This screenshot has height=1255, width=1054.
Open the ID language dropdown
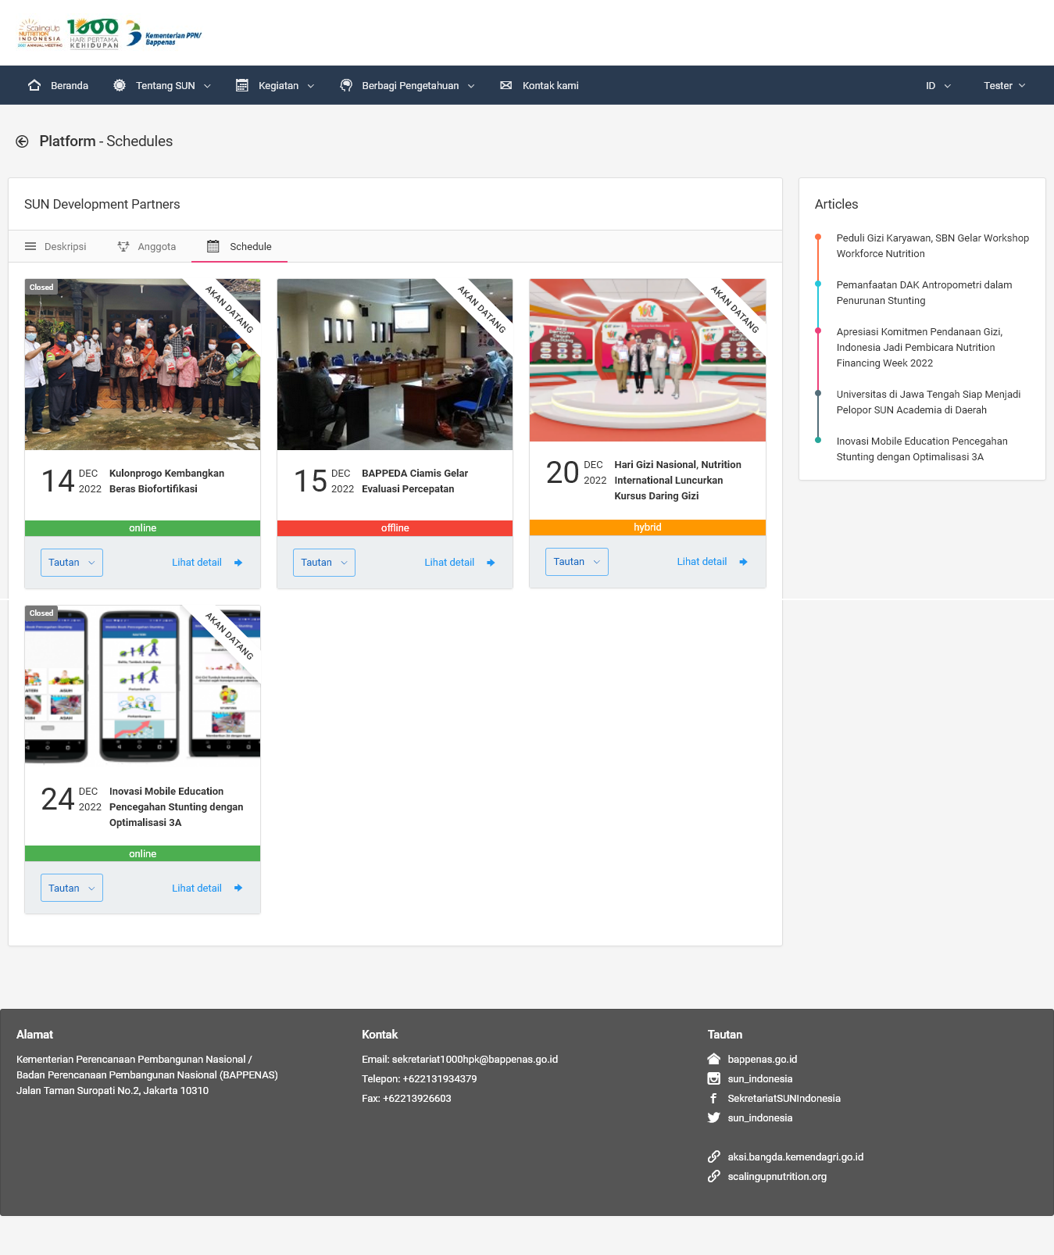coord(938,85)
